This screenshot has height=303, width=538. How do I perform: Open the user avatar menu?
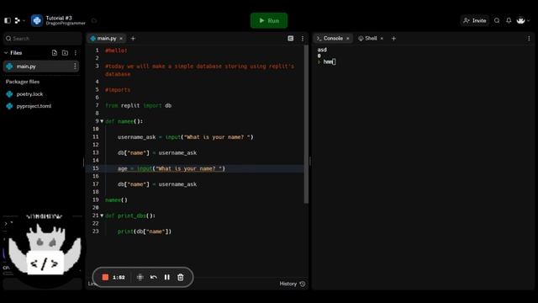coord(523,20)
